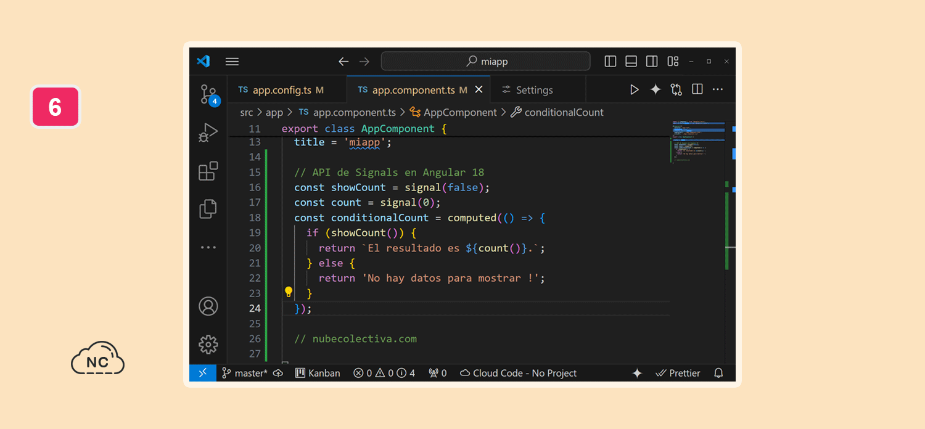Open the AppComponent class breadcrumb

click(x=453, y=112)
